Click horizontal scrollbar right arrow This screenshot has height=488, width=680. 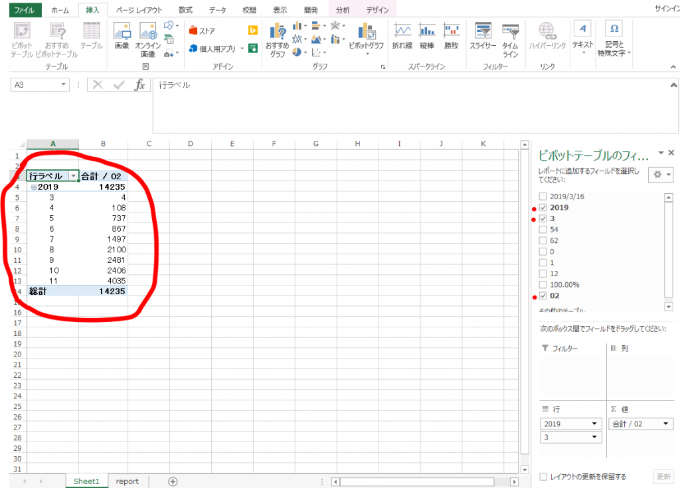click(515, 481)
